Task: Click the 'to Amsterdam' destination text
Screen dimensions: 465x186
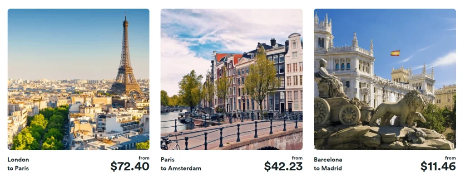Action: [181, 168]
